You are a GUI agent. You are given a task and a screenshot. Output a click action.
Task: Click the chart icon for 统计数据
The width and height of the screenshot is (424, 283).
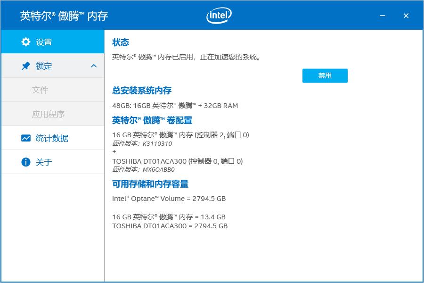click(x=26, y=138)
